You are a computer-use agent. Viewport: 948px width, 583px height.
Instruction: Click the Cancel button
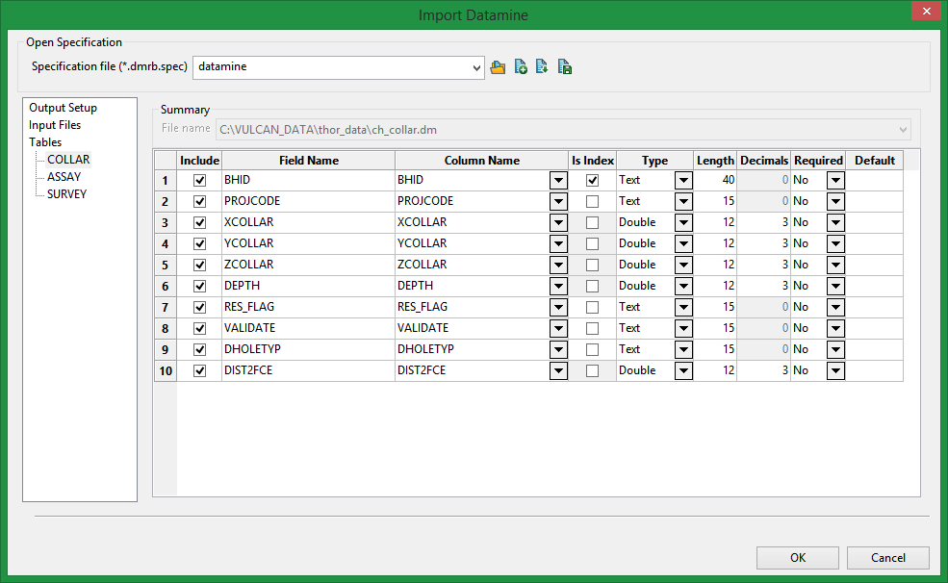(x=887, y=558)
